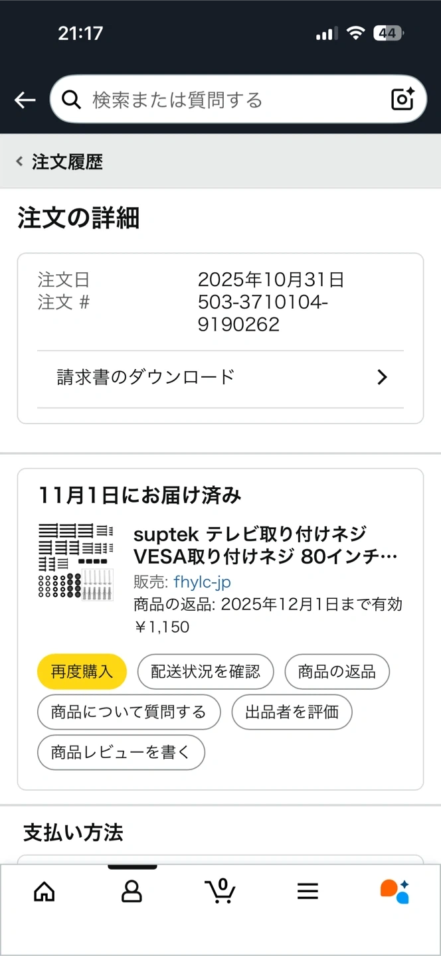Expand 請求書のダウンロード chevron
441x956 pixels.
(x=382, y=377)
